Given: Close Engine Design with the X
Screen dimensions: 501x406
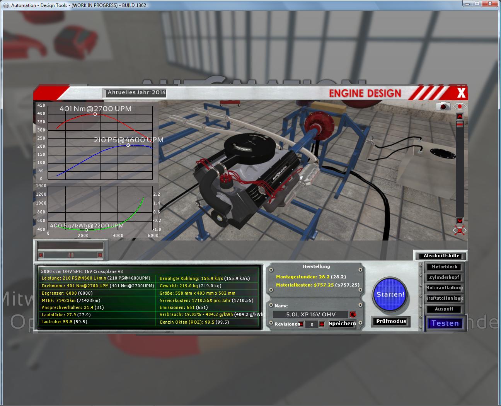Looking at the screenshot, I should (x=461, y=93).
